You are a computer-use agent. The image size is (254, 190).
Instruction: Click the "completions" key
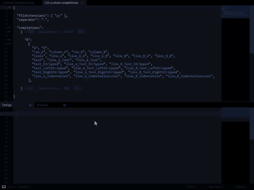pos(29,28)
